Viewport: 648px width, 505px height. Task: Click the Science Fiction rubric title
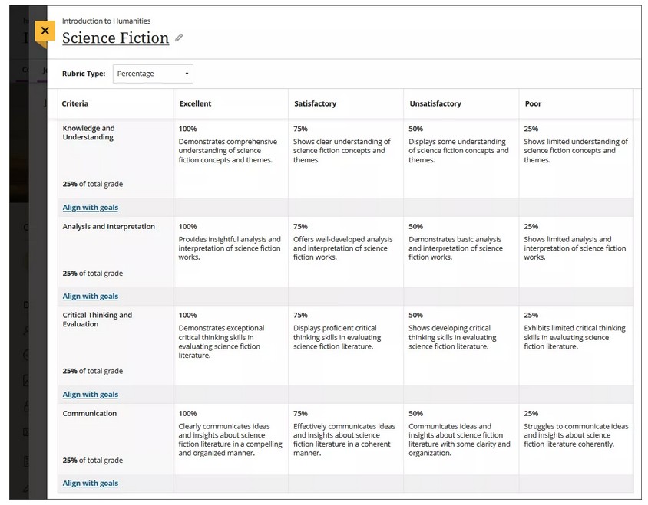pos(115,38)
